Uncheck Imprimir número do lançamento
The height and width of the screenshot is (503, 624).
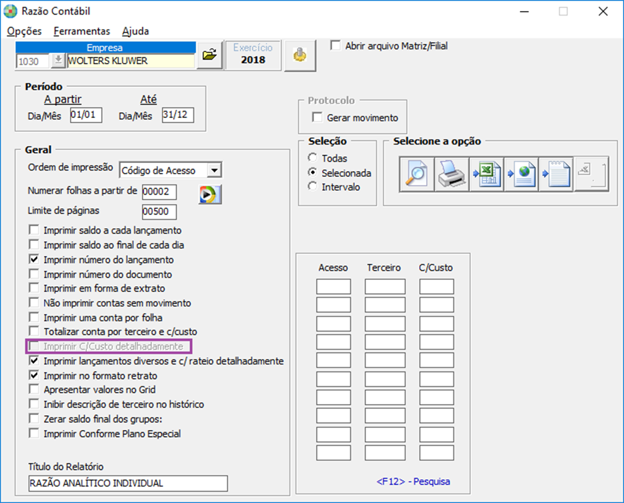[x=34, y=259]
